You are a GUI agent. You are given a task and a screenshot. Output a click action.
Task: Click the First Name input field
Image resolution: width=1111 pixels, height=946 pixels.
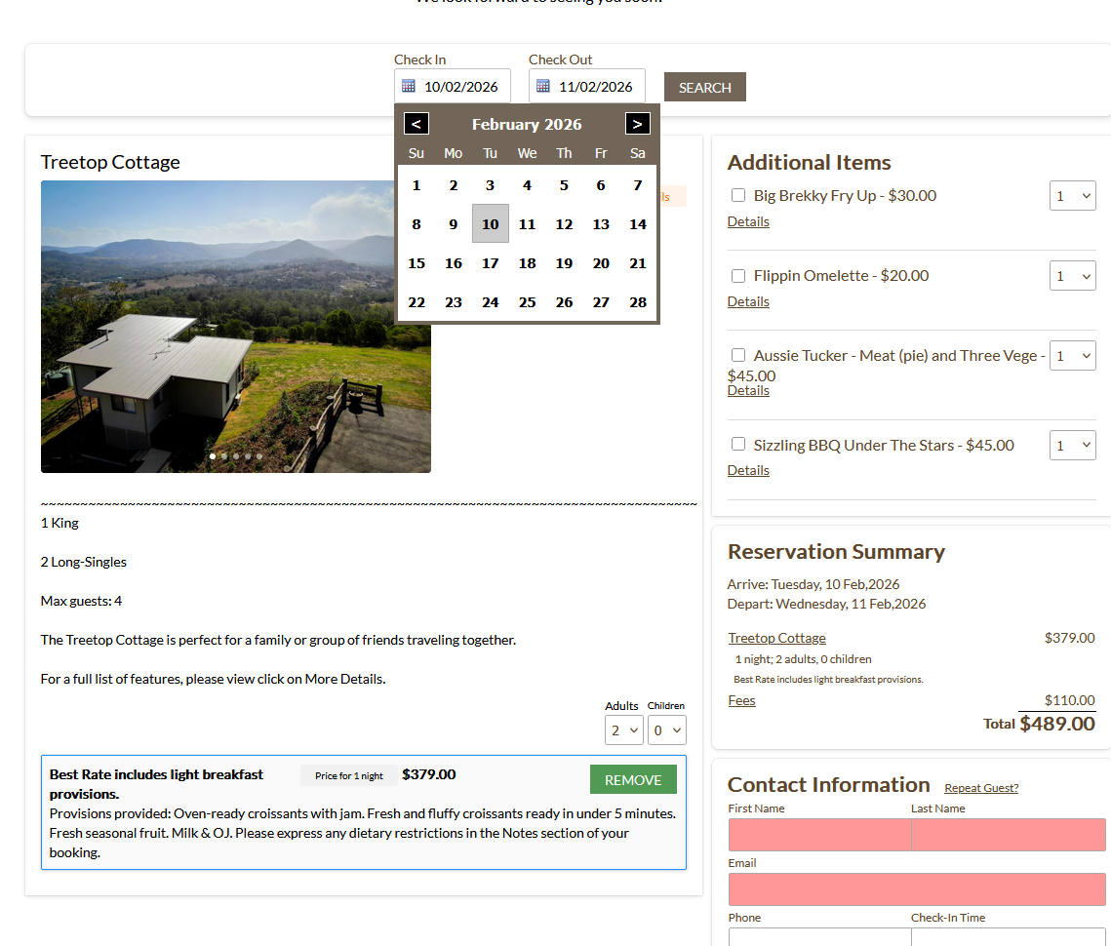819,835
